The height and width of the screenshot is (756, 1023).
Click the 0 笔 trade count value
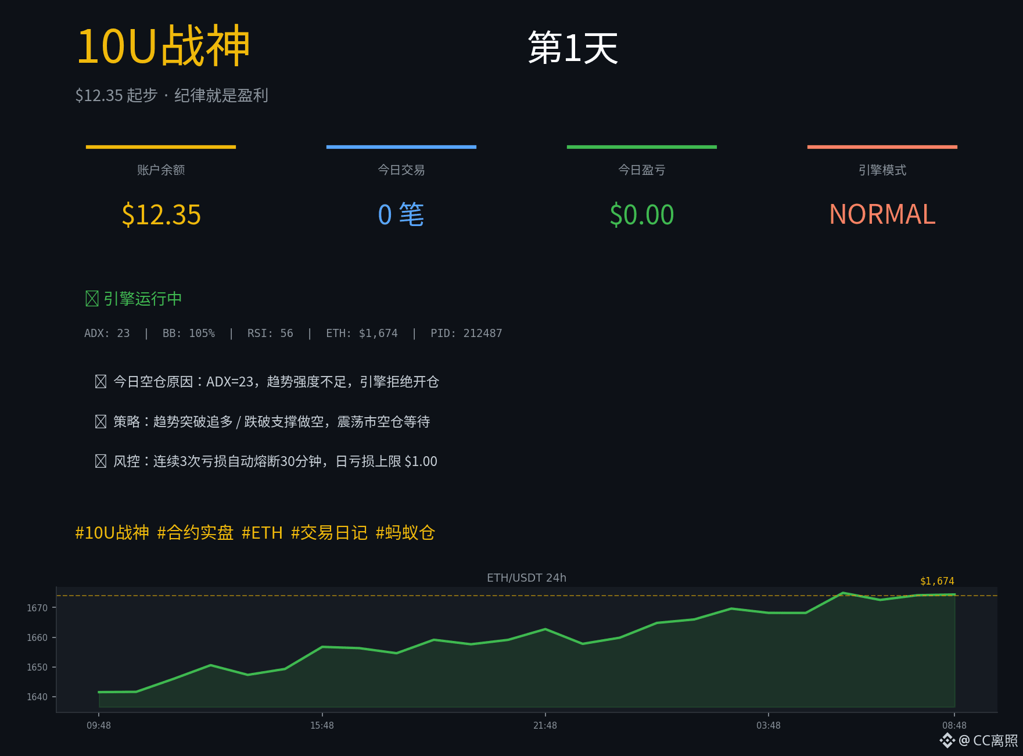pos(401,214)
